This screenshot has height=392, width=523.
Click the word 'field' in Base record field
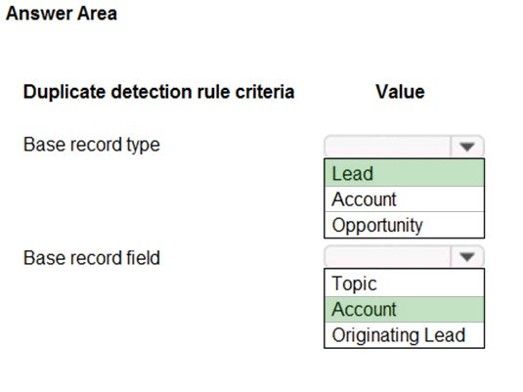click(143, 258)
